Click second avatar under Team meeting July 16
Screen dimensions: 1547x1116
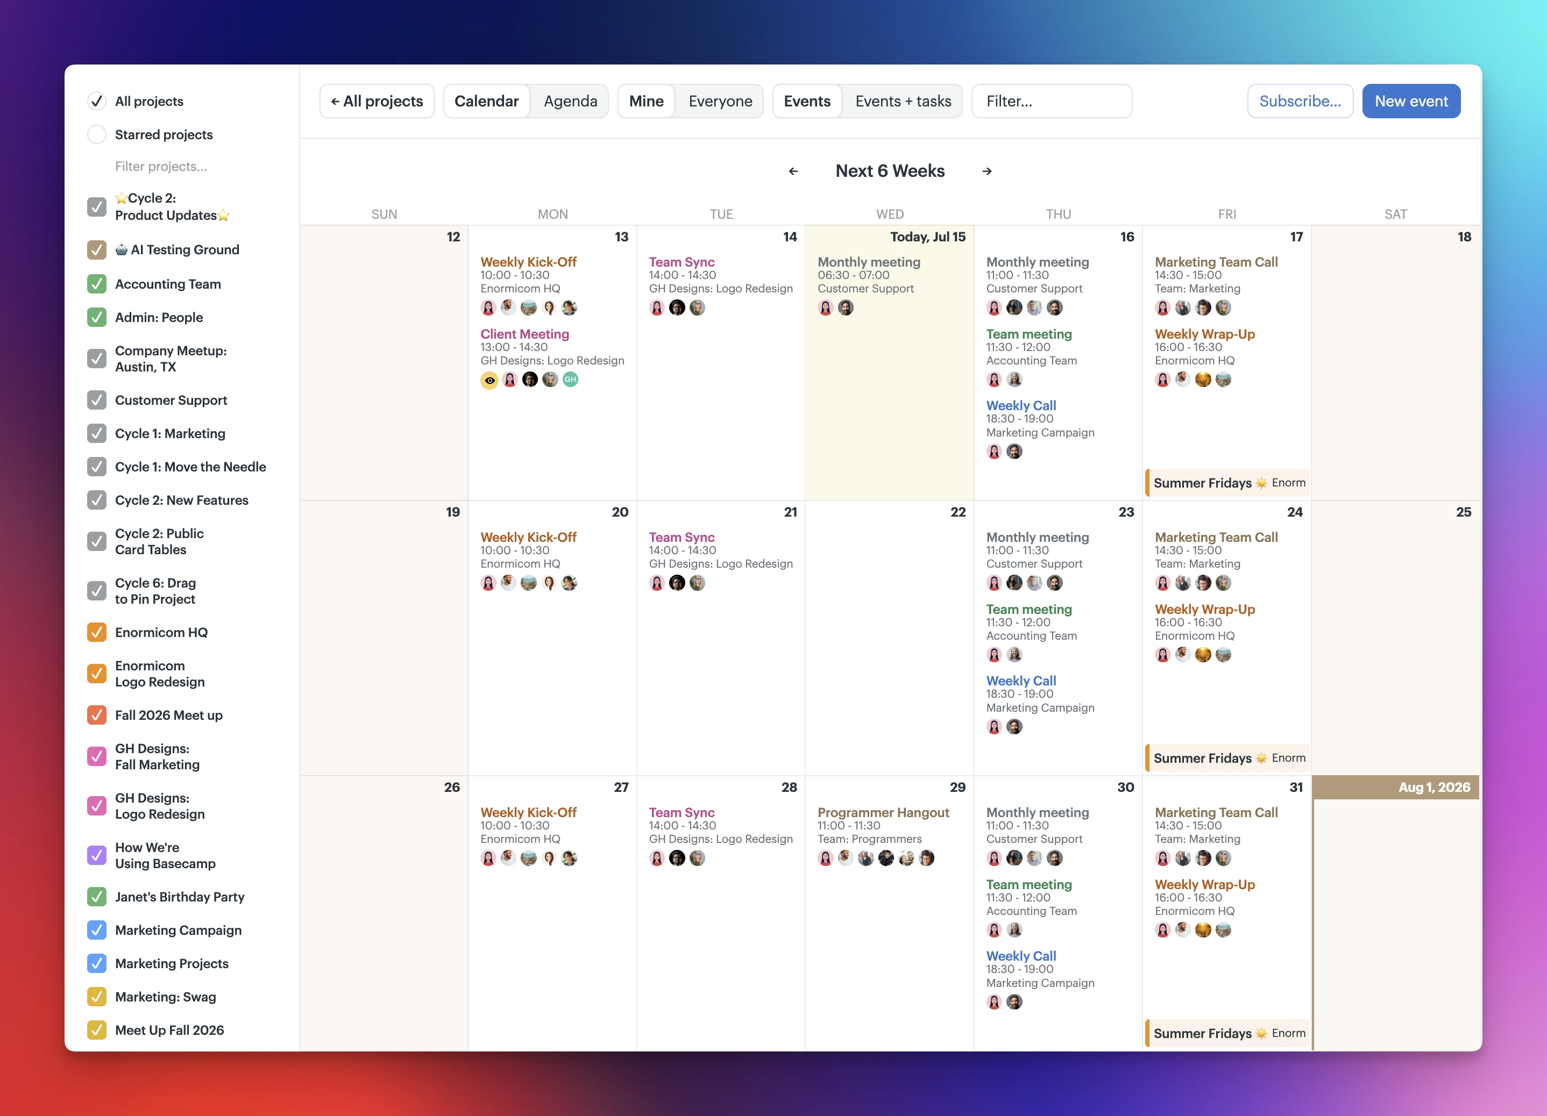point(1014,379)
